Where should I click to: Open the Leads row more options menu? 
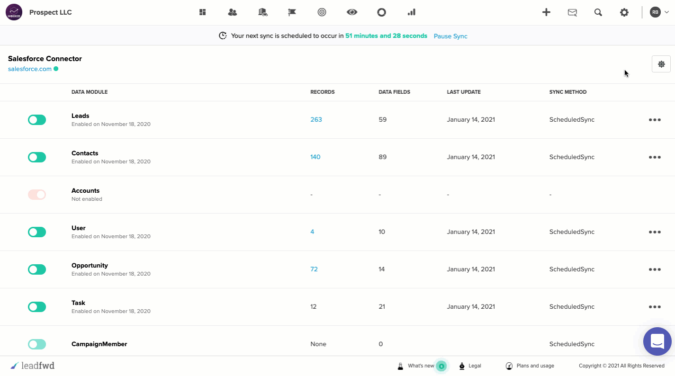655,120
